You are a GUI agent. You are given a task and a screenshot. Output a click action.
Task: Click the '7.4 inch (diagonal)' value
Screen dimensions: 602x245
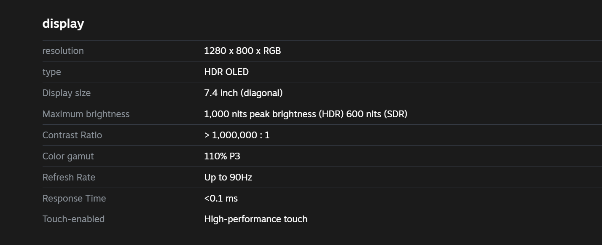(x=243, y=93)
